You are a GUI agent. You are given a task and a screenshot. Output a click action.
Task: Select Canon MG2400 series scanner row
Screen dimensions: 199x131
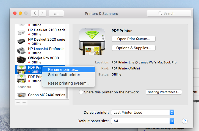(x=40, y=95)
